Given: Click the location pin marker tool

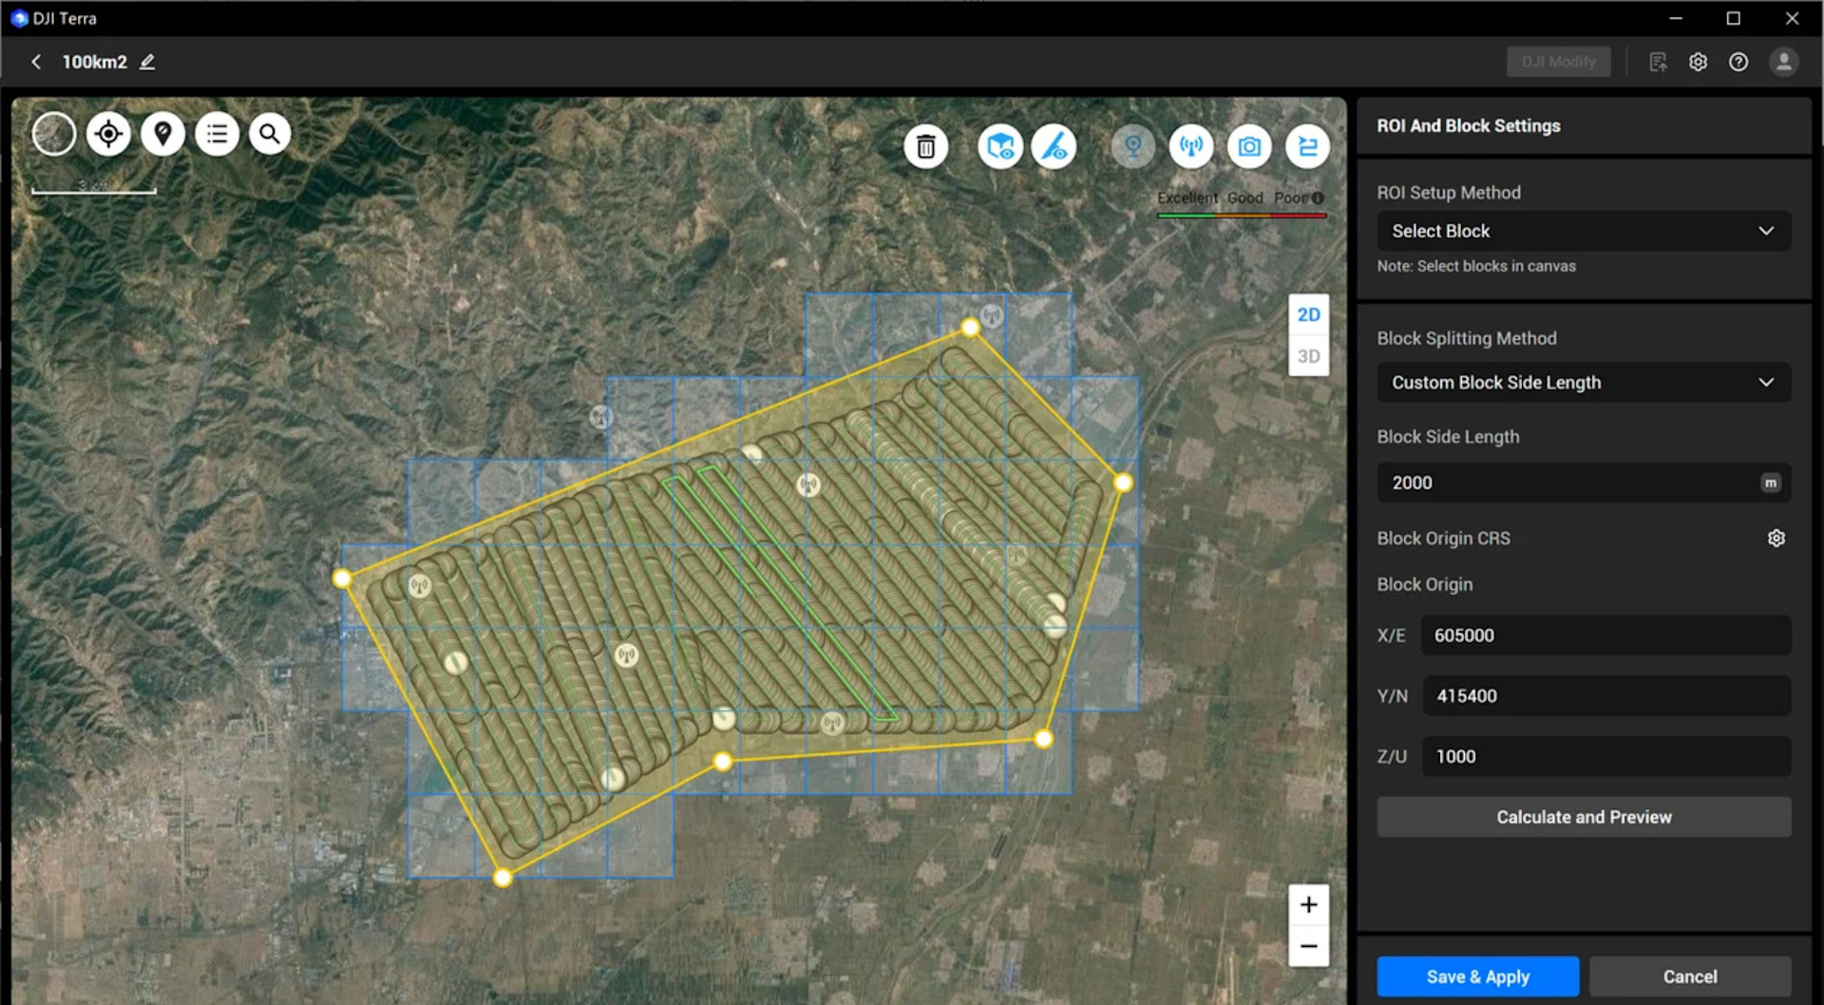Looking at the screenshot, I should pos(162,134).
